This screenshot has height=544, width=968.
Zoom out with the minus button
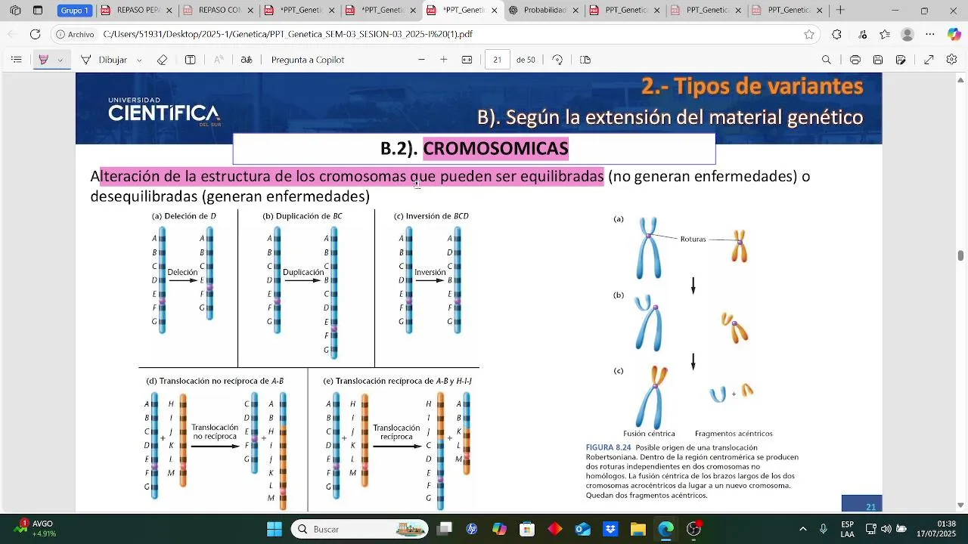click(422, 60)
